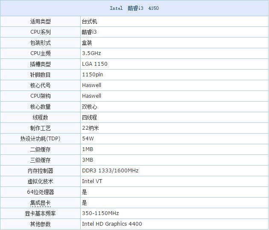
Task: Select the 插槽类型 label
Action: click(40, 64)
